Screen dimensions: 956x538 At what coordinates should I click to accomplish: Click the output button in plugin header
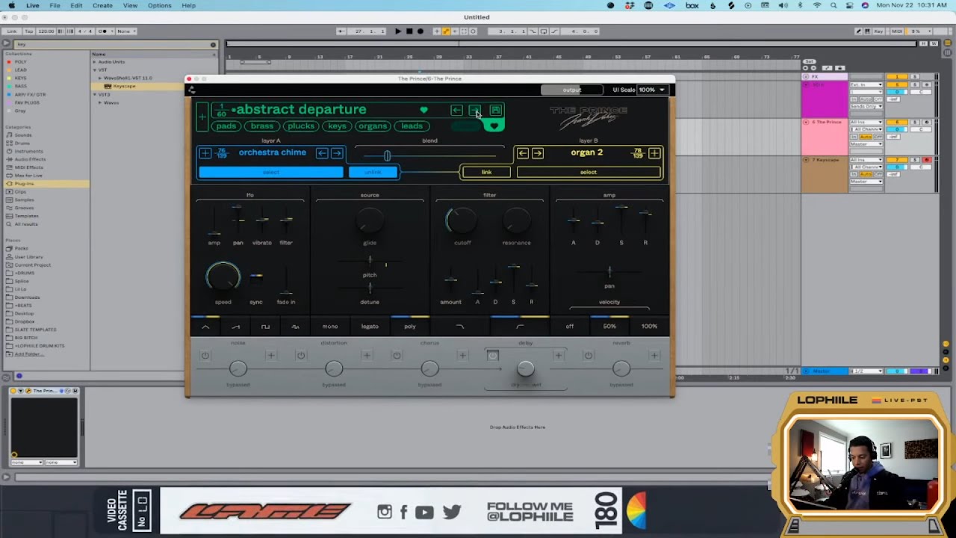pos(572,90)
